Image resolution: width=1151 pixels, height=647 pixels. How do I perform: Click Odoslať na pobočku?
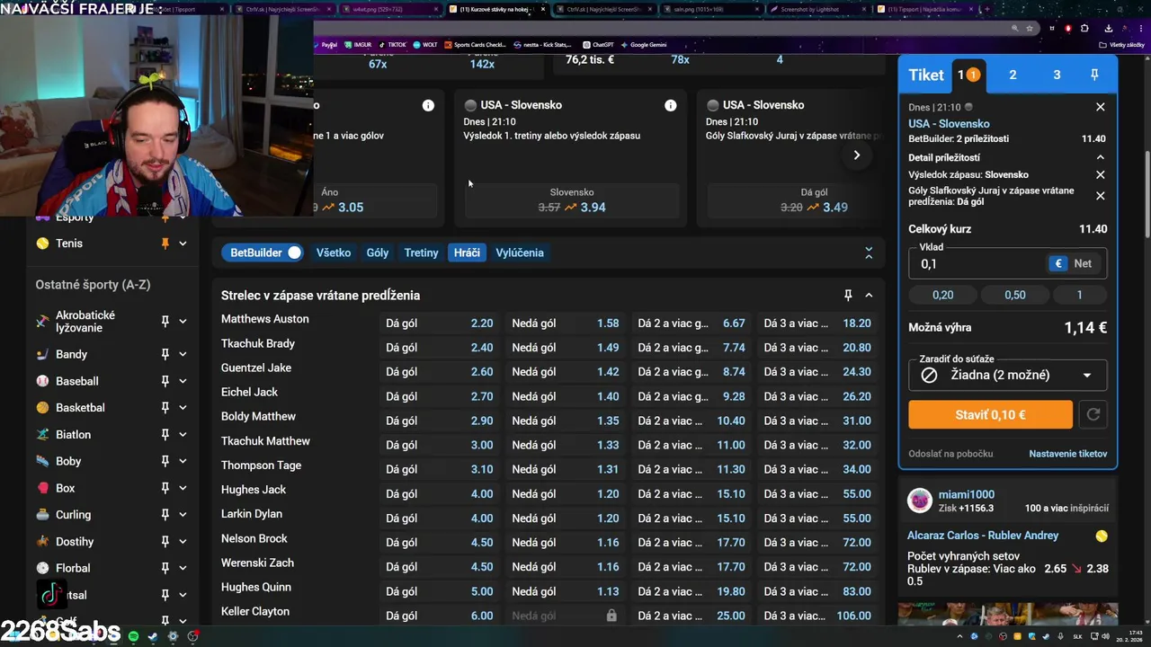pos(950,454)
